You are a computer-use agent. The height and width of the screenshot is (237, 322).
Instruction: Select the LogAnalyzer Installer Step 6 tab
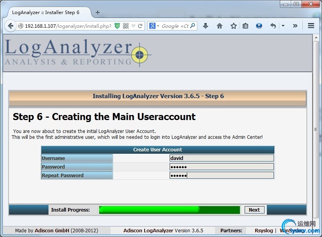[x=47, y=12]
